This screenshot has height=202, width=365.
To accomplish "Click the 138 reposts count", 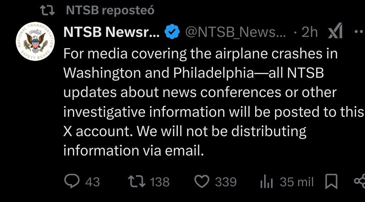I will click(x=160, y=182).
